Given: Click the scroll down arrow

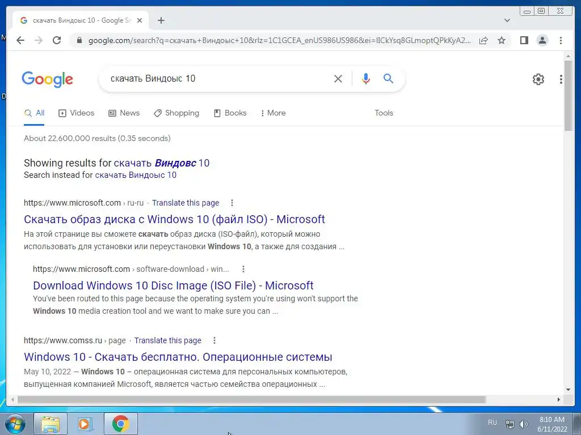Looking at the screenshot, I should tap(568, 390).
